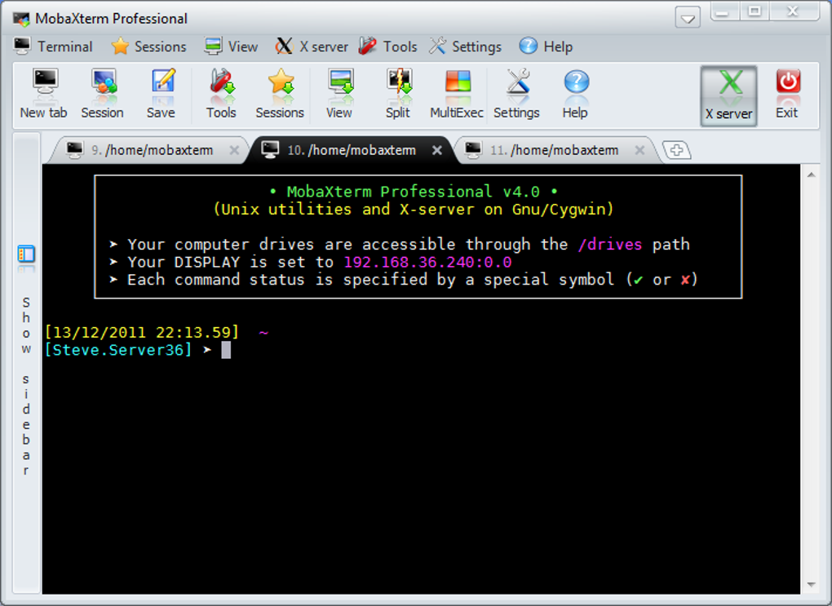The image size is (832, 606).
Task: Select the Split terminal icon
Action: (398, 94)
